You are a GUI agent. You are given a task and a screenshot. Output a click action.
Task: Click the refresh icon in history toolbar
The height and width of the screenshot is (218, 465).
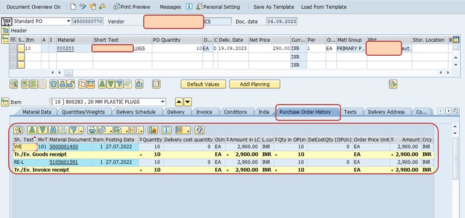pos(200,130)
